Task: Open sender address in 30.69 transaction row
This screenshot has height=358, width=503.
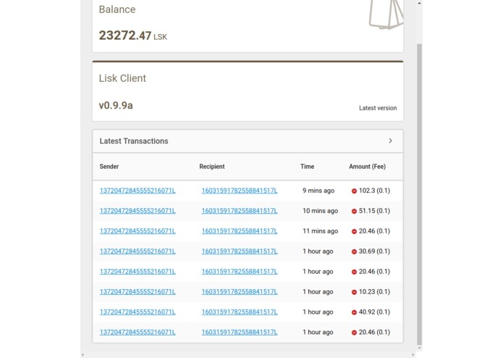Action: click(138, 251)
